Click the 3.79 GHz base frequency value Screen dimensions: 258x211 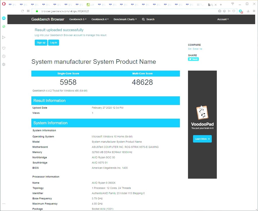97,198
